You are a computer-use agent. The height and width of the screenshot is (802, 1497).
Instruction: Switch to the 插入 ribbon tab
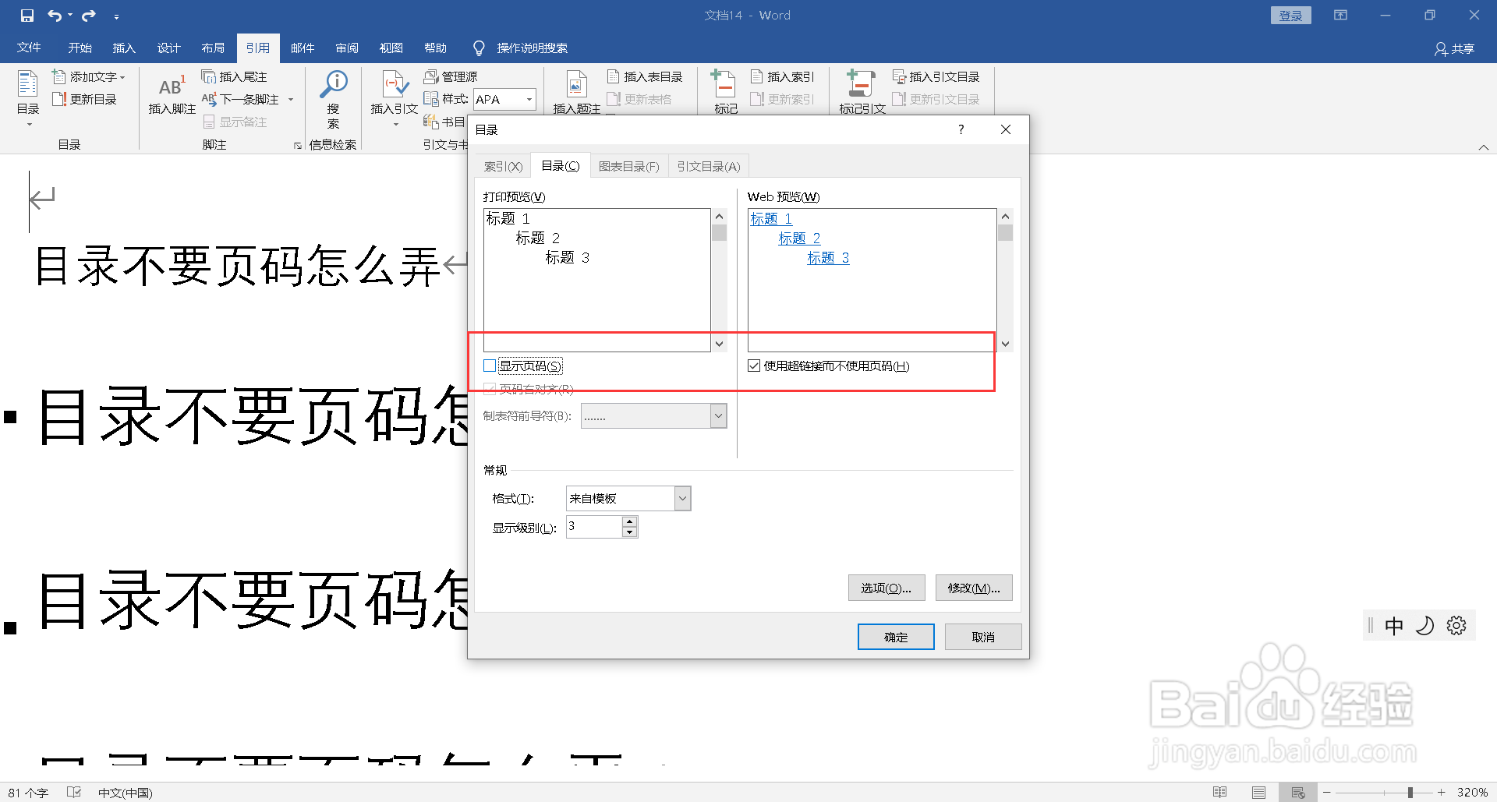[124, 48]
